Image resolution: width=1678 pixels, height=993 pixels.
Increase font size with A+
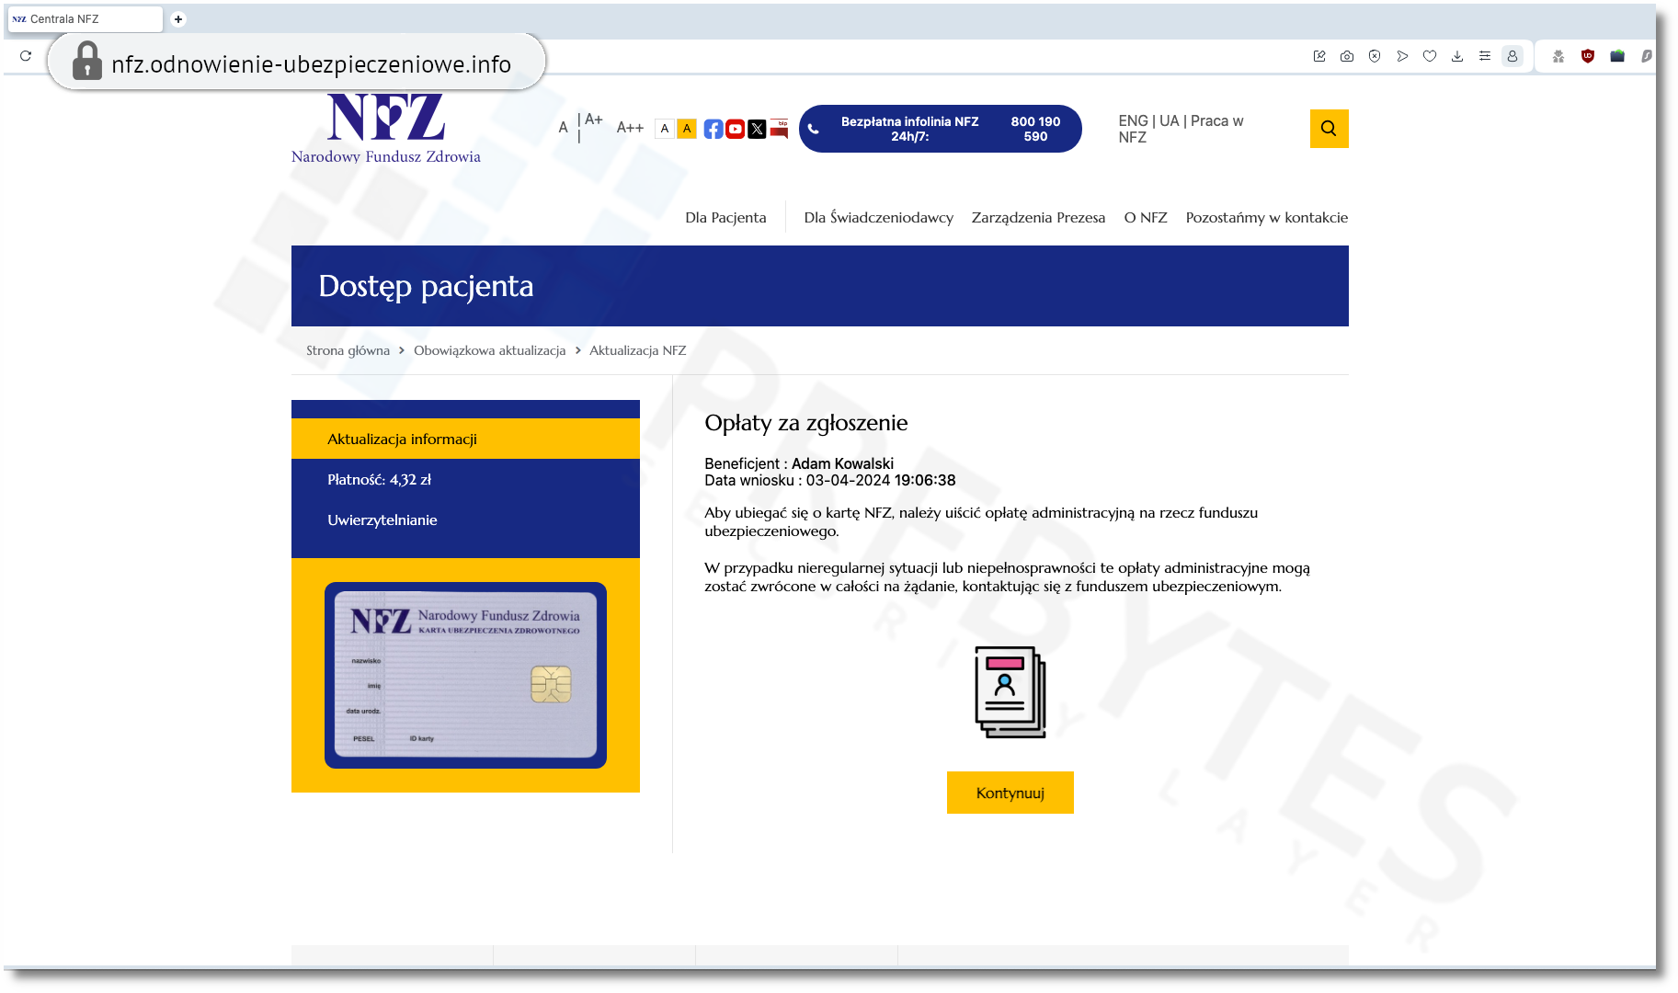click(x=594, y=120)
